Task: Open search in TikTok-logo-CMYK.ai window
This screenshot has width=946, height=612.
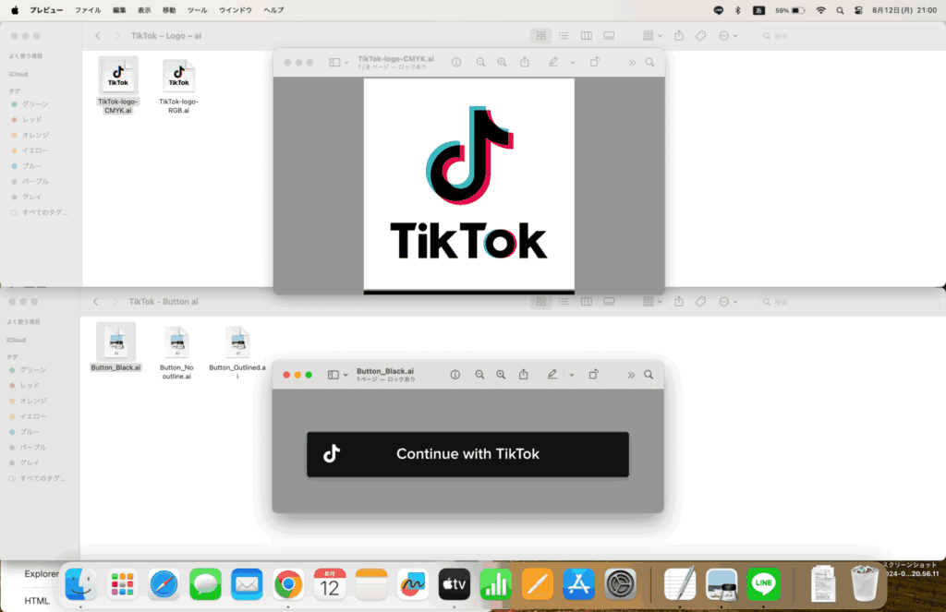Action: click(649, 62)
